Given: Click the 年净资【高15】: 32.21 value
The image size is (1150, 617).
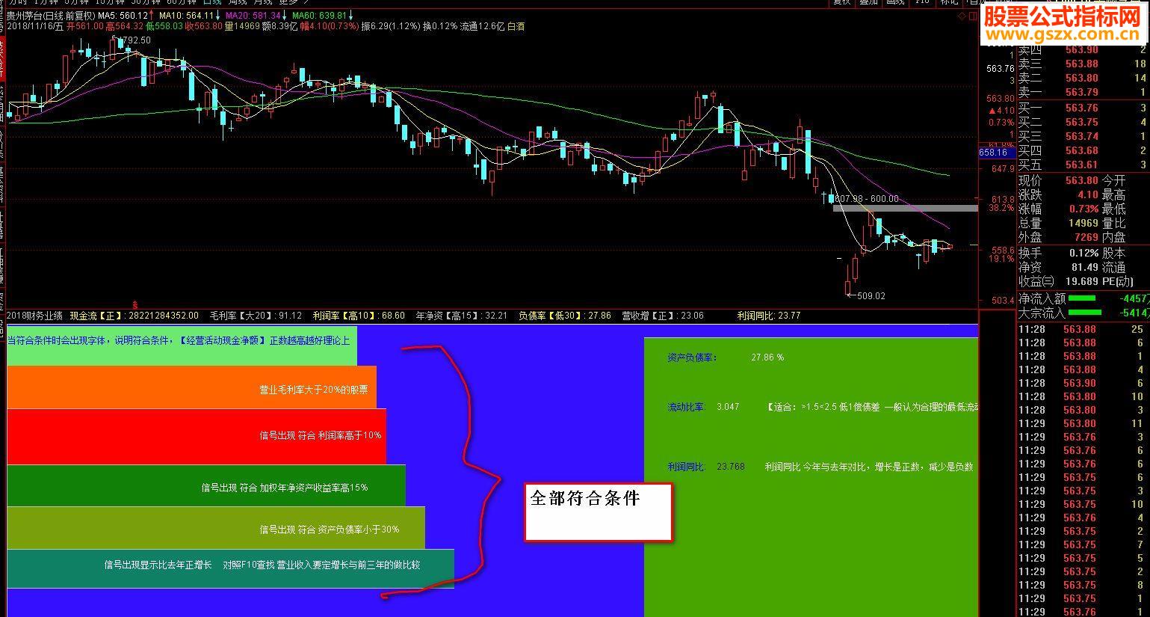Looking at the screenshot, I should [462, 316].
